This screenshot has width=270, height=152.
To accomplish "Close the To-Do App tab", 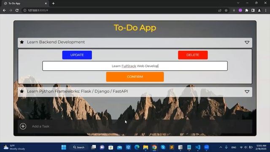I will pyautogui.click(x=46, y=3).
